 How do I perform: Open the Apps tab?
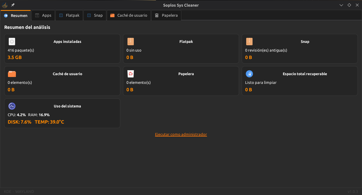pos(43,15)
